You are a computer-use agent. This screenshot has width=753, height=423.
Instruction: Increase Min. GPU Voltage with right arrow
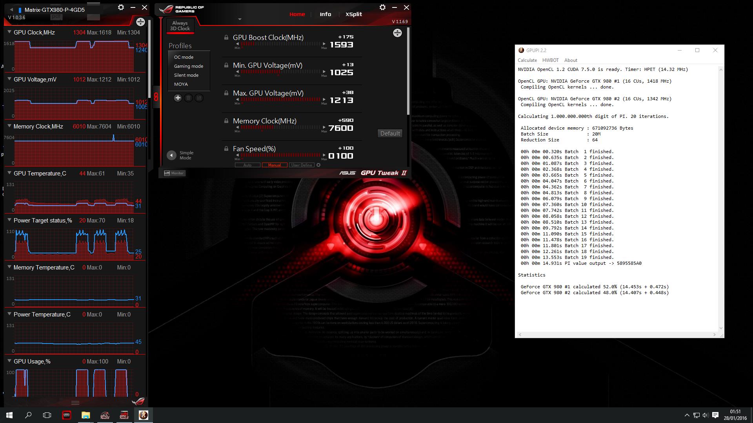[324, 72]
